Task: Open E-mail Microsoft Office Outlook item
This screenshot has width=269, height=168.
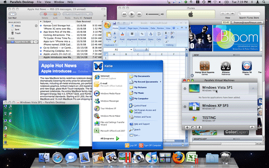Action: coord(110,85)
